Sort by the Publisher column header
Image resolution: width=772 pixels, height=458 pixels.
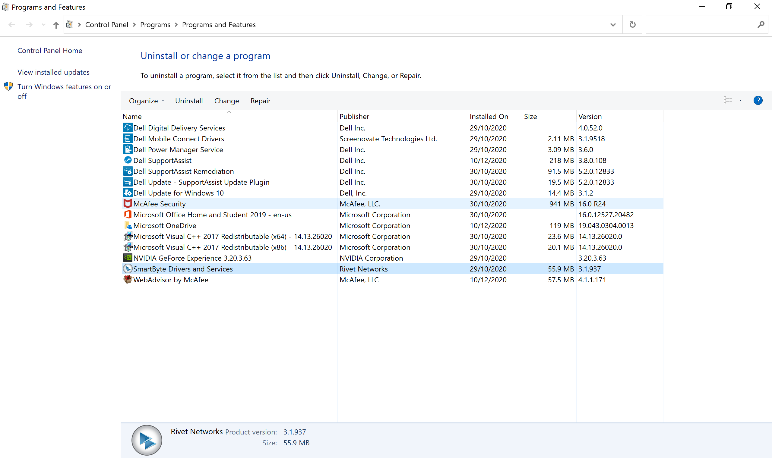pyautogui.click(x=403, y=116)
